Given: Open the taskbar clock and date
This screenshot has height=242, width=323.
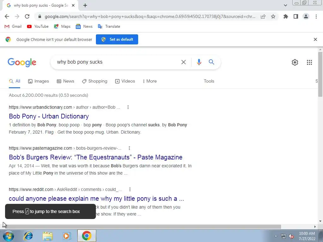Looking at the screenshot, I should [x=307, y=236].
